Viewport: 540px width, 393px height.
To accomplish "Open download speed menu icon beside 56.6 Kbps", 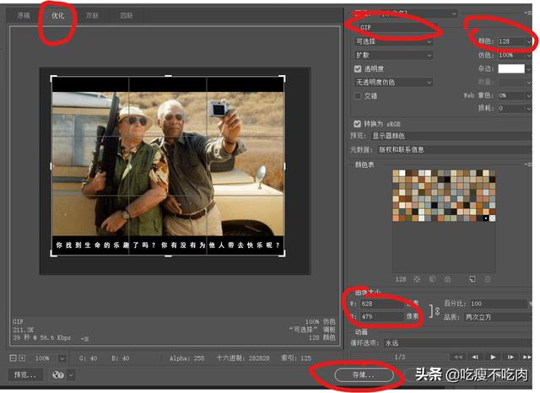I will coord(84,339).
